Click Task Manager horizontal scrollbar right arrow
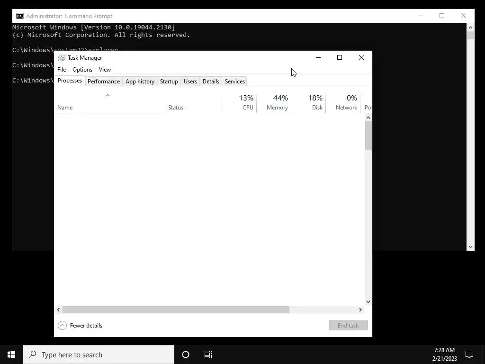Image resolution: width=485 pixels, height=364 pixels. [x=360, y=309]
